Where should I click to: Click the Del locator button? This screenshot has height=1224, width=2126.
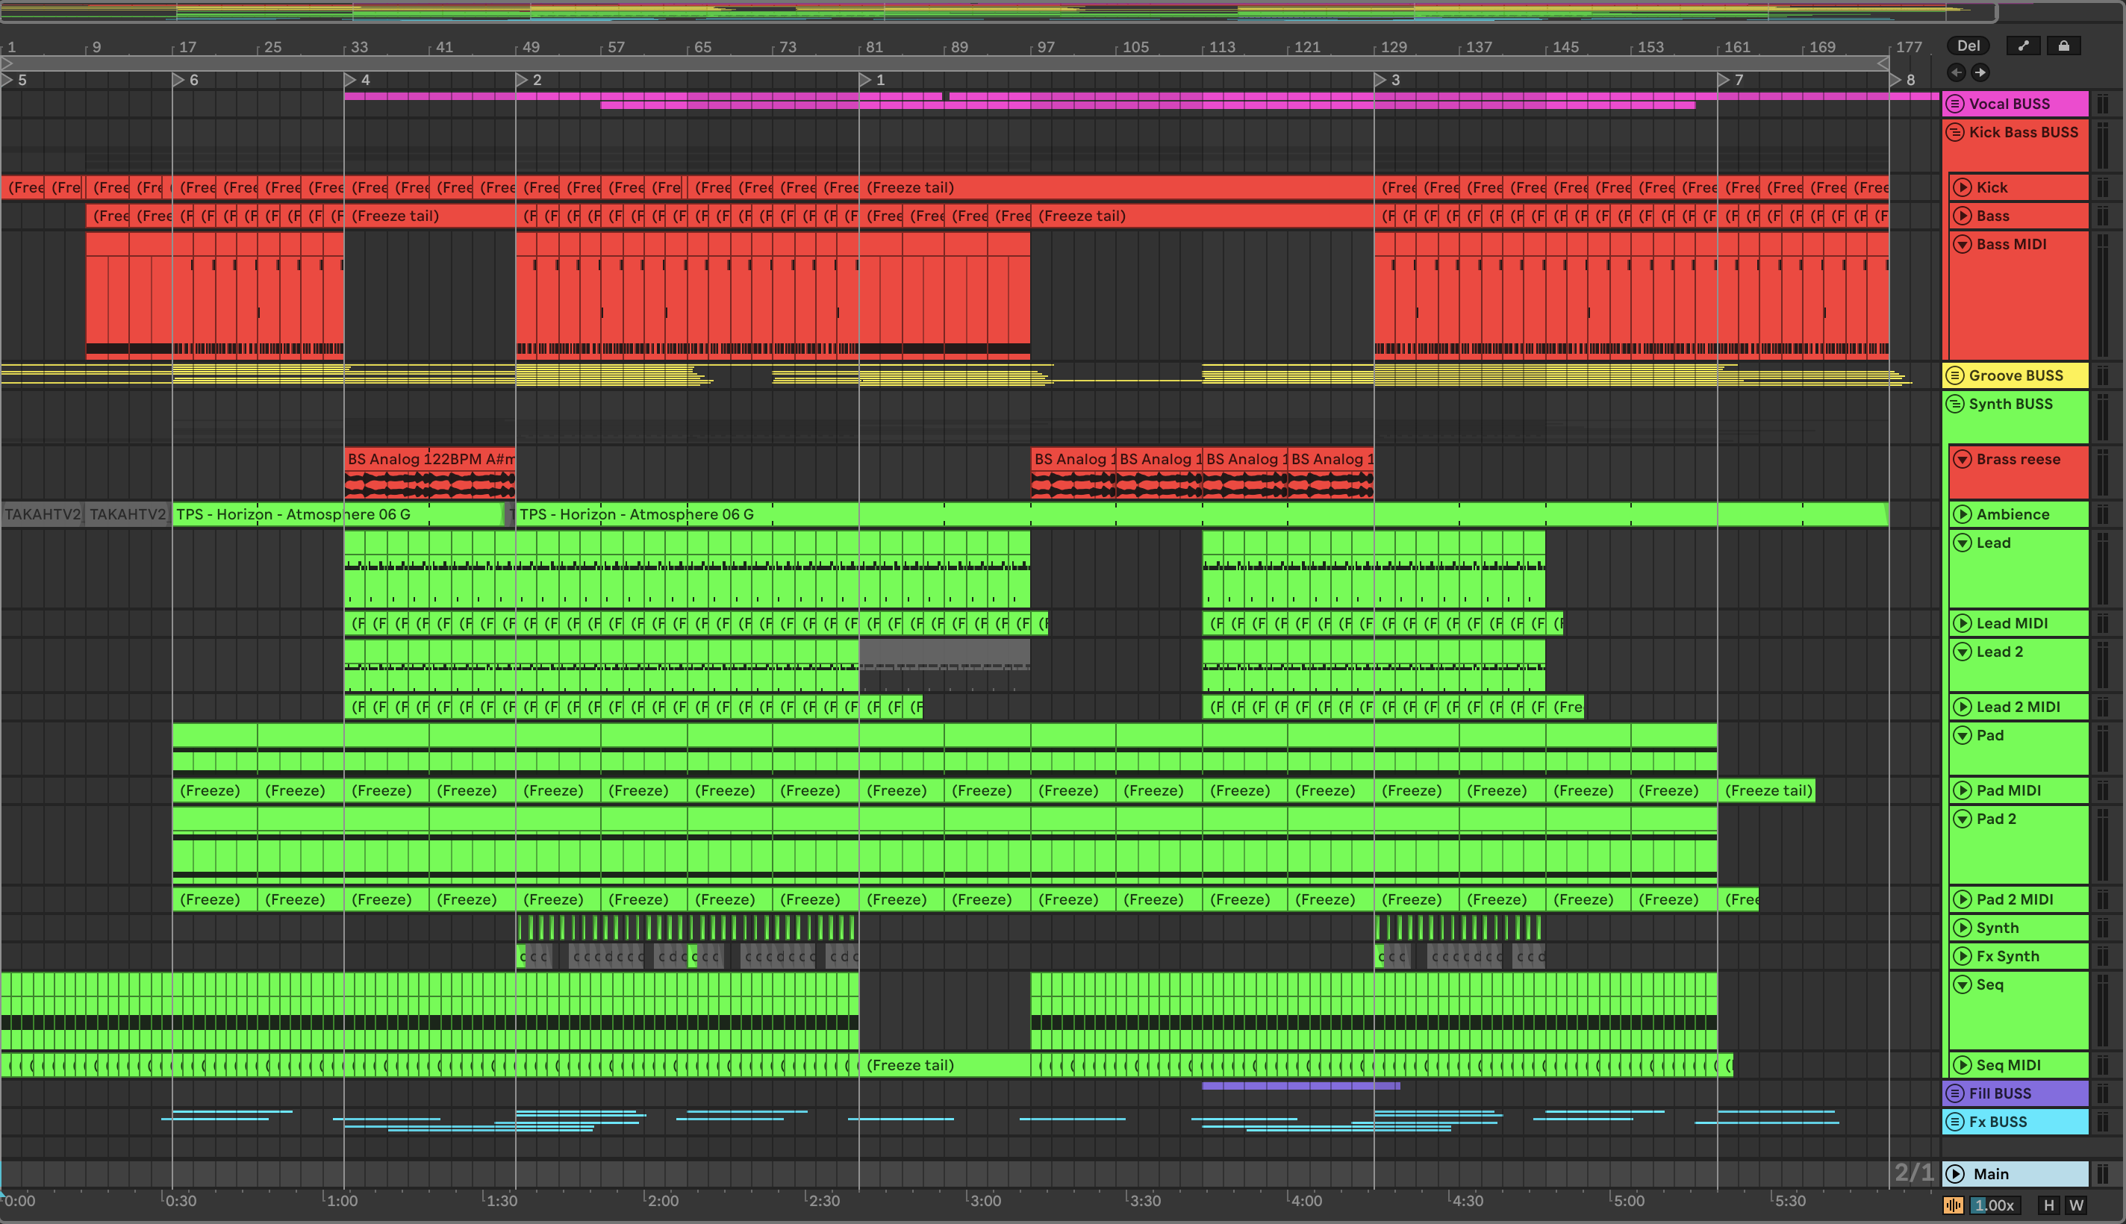(1968, 46)
